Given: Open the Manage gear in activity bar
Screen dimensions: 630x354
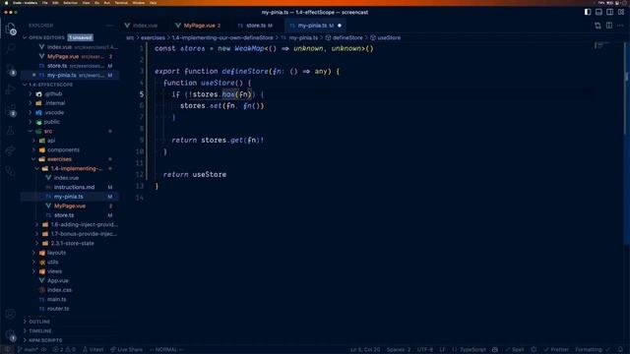Looking at the screenshot, I should [11, 335].
